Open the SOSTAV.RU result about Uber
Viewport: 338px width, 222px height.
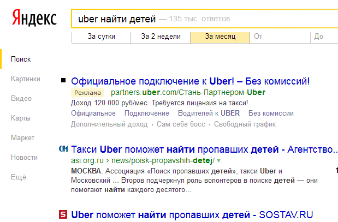192,215
